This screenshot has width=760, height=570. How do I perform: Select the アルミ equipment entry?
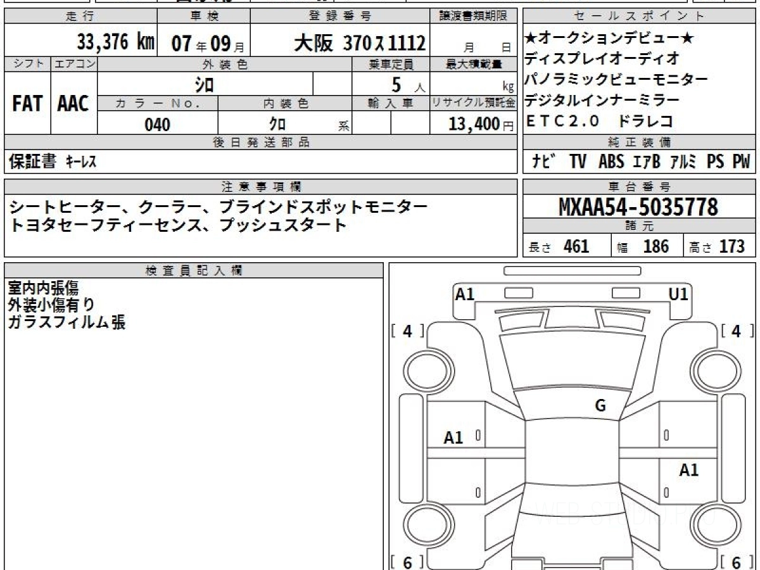tap(683, 162)
